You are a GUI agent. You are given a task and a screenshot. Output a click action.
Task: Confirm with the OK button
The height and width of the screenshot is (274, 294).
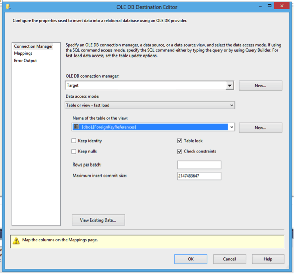coord(191,259)
